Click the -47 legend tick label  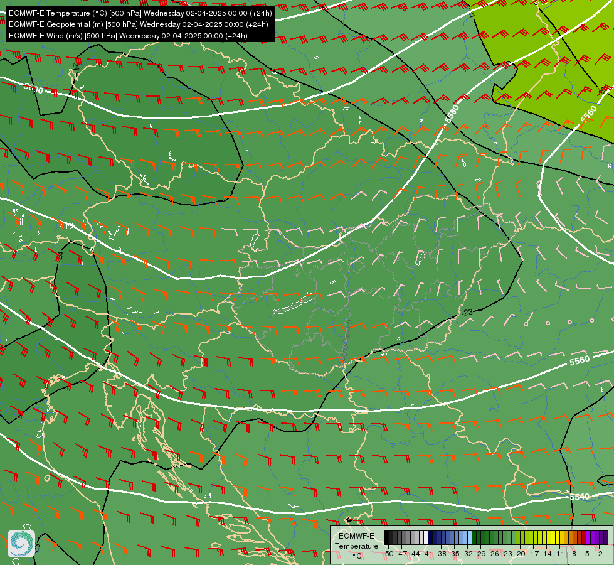(x=401, y=554)
